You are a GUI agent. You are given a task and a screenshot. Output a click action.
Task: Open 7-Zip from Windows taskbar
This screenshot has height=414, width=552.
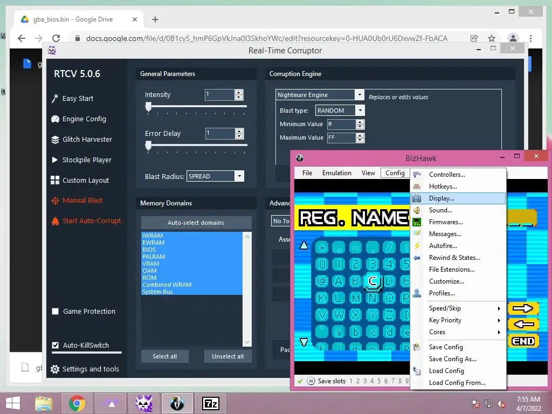(x=211, y=403)
